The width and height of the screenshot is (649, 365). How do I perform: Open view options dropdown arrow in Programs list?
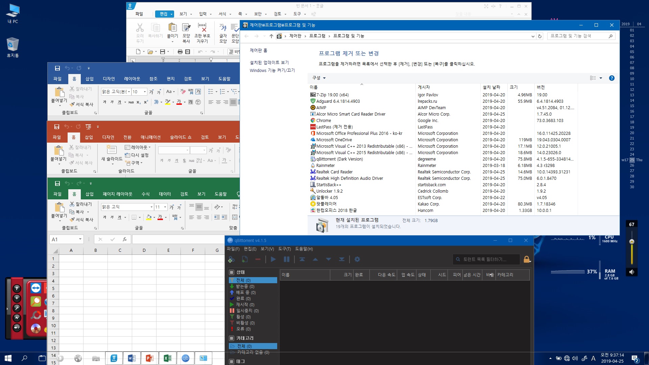pos(601,78)
